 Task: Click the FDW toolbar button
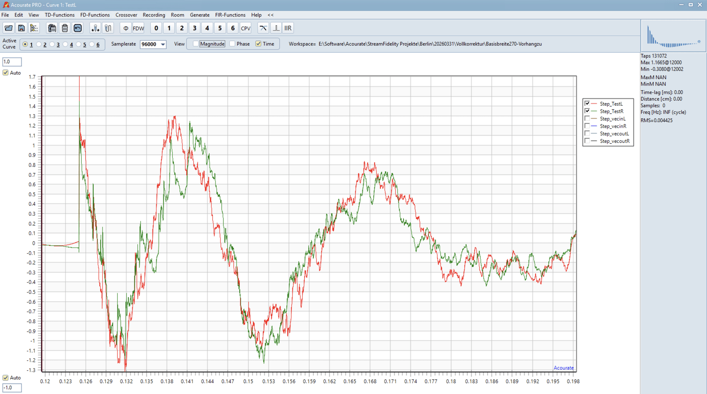138,28
